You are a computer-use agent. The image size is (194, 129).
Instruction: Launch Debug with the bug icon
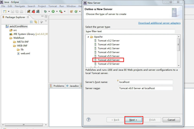tap(46, 12)
